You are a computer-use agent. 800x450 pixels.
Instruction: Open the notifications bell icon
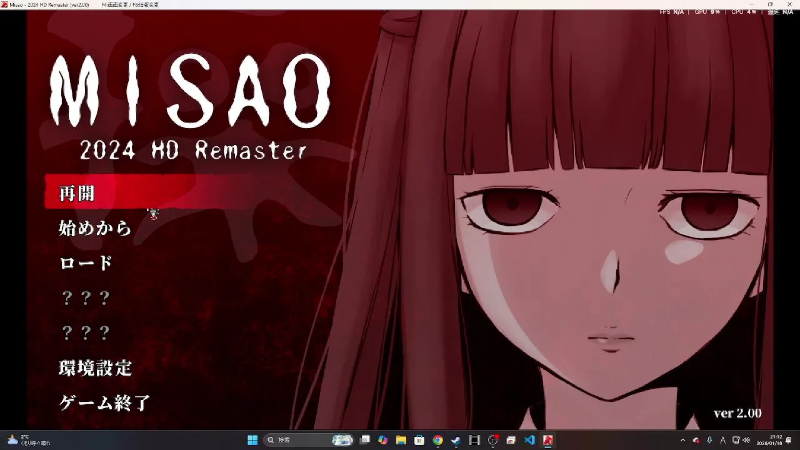(x=789, y=440)
